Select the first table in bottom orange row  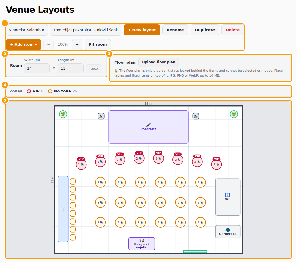tap(100, 222)
